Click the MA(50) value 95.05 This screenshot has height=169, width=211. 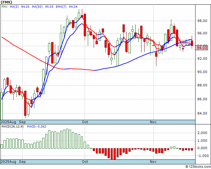pyautogui.click(x=49, y=7)
